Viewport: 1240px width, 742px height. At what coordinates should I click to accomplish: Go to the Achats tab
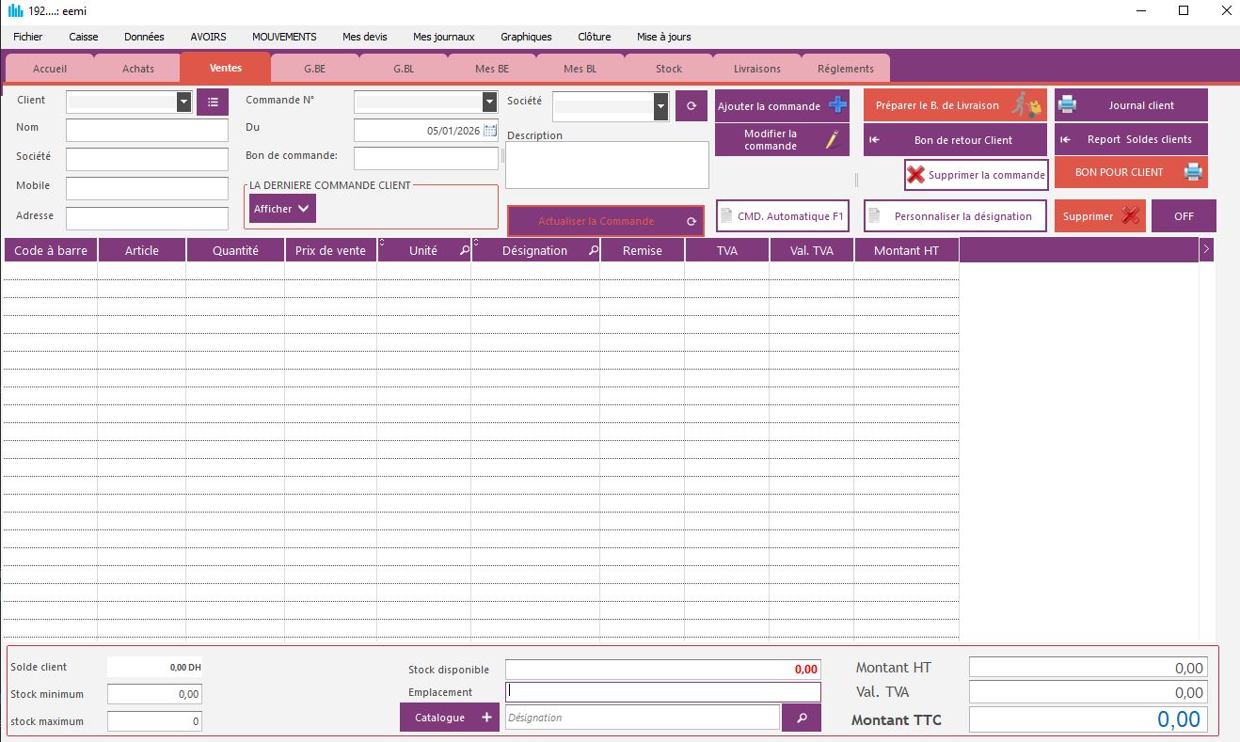[x=138, y=69]
